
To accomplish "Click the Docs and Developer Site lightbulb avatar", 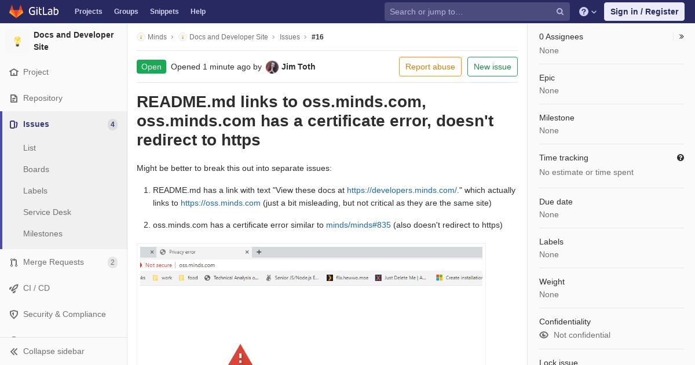I will pyautogui.click(x=17, y=41).
